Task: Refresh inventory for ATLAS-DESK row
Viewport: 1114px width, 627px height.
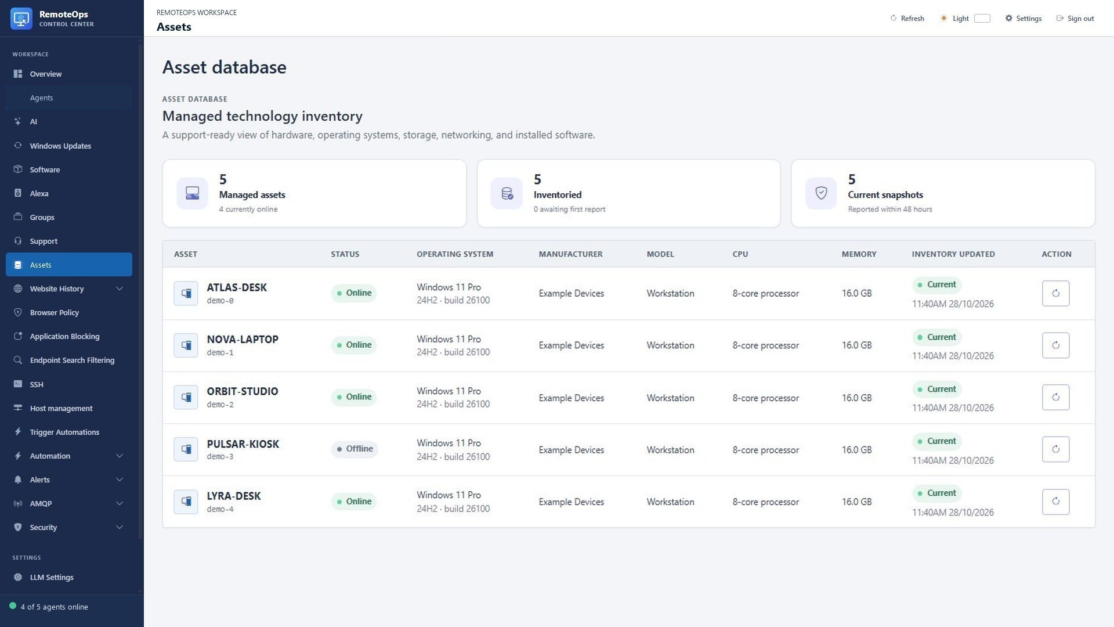Action: tap(1055, 294)
